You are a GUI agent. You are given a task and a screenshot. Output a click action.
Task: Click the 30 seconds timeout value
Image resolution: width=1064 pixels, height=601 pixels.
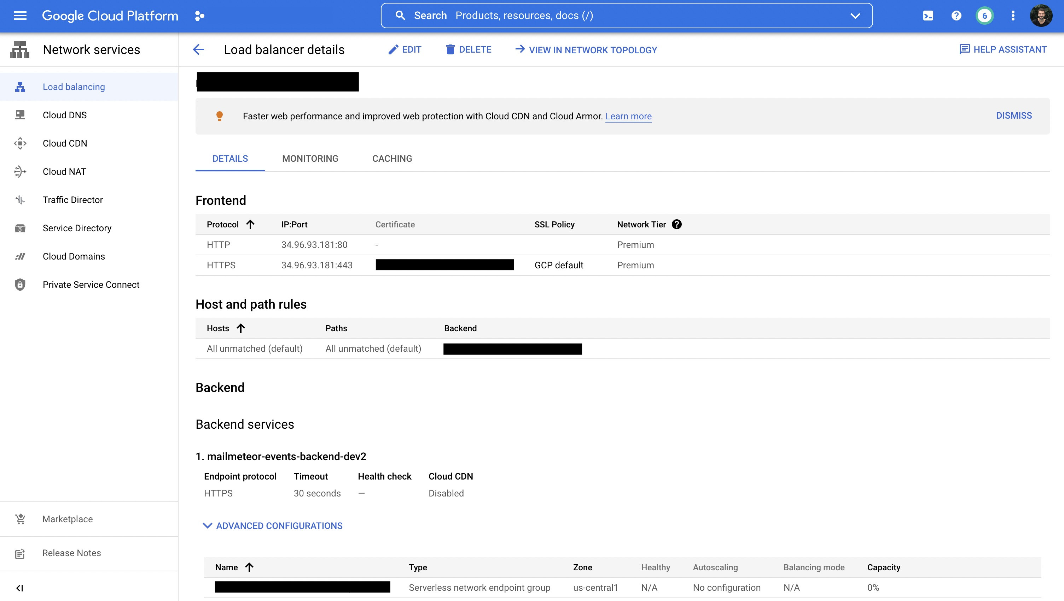317,493
